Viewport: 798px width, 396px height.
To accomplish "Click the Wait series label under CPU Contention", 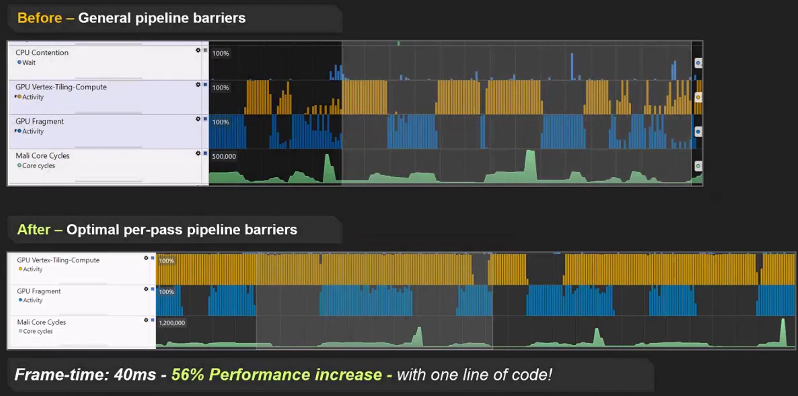I will pos(29,62).
